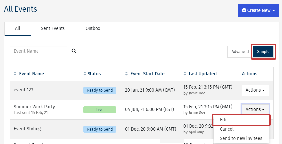Select Send to new invitees option
Viewport: 282px width, 144px height.
tap(241, 138)
